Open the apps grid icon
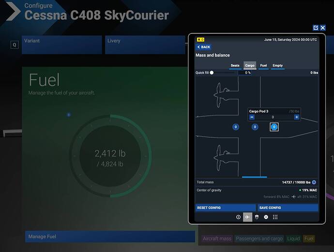The height and width of the screenshot is (252, 334). 275,217
